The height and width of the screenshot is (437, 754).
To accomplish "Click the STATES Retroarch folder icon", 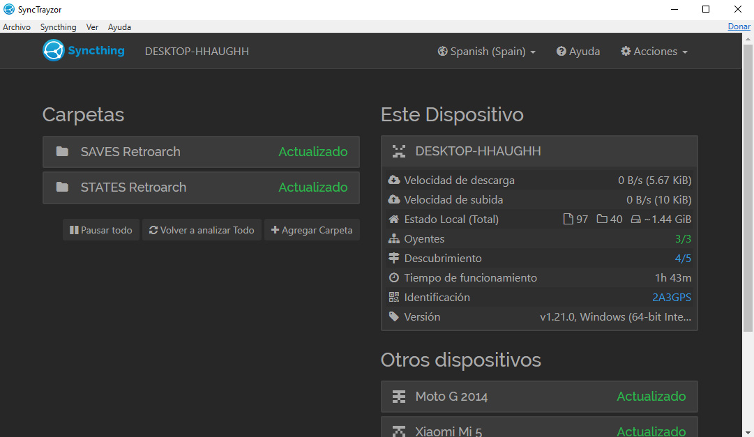I will click(x=62, y=187).
